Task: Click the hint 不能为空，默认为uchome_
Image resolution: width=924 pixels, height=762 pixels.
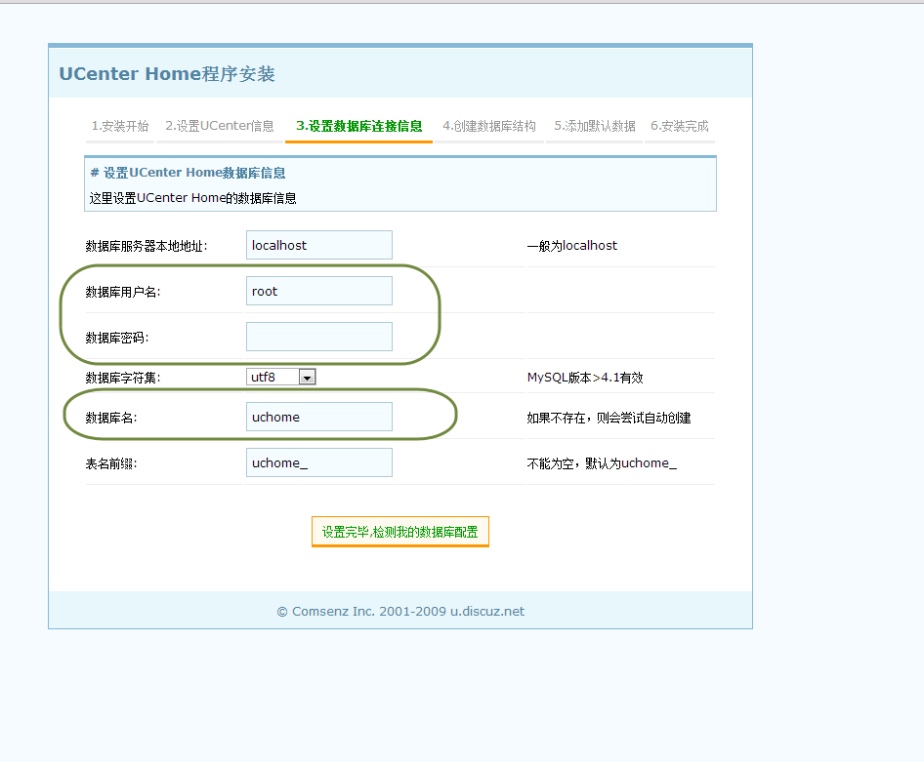Action: pos(602,463)
